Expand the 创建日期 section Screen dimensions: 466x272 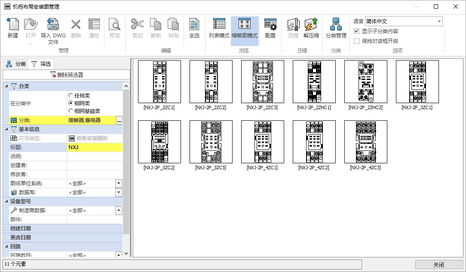click(x=6, y=229)
